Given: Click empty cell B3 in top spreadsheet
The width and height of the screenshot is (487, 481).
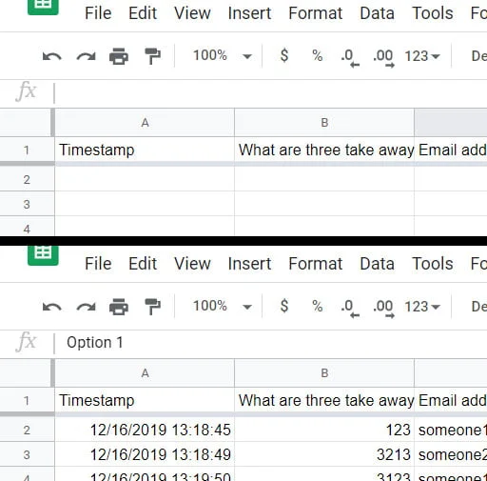Looking at the screenshot, I should coord(324,204).
